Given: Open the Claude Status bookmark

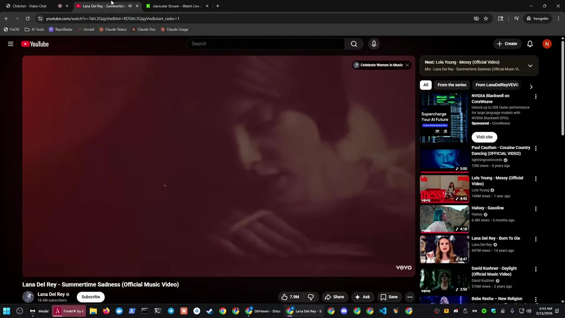Looking at the screenshot, I should pyautogui.click(x=113, y=30).
